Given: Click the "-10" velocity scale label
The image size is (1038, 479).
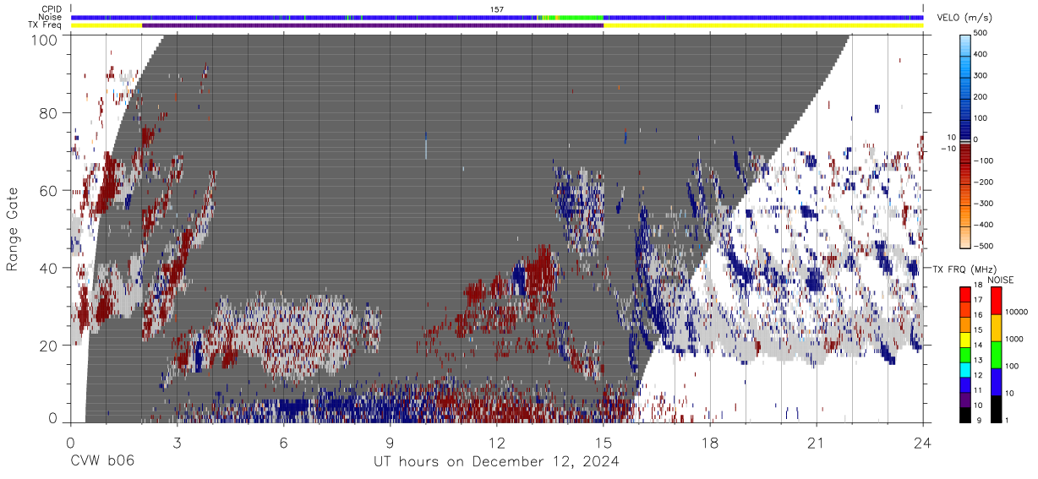Looking at the screenshot, I should click(947, 149).
